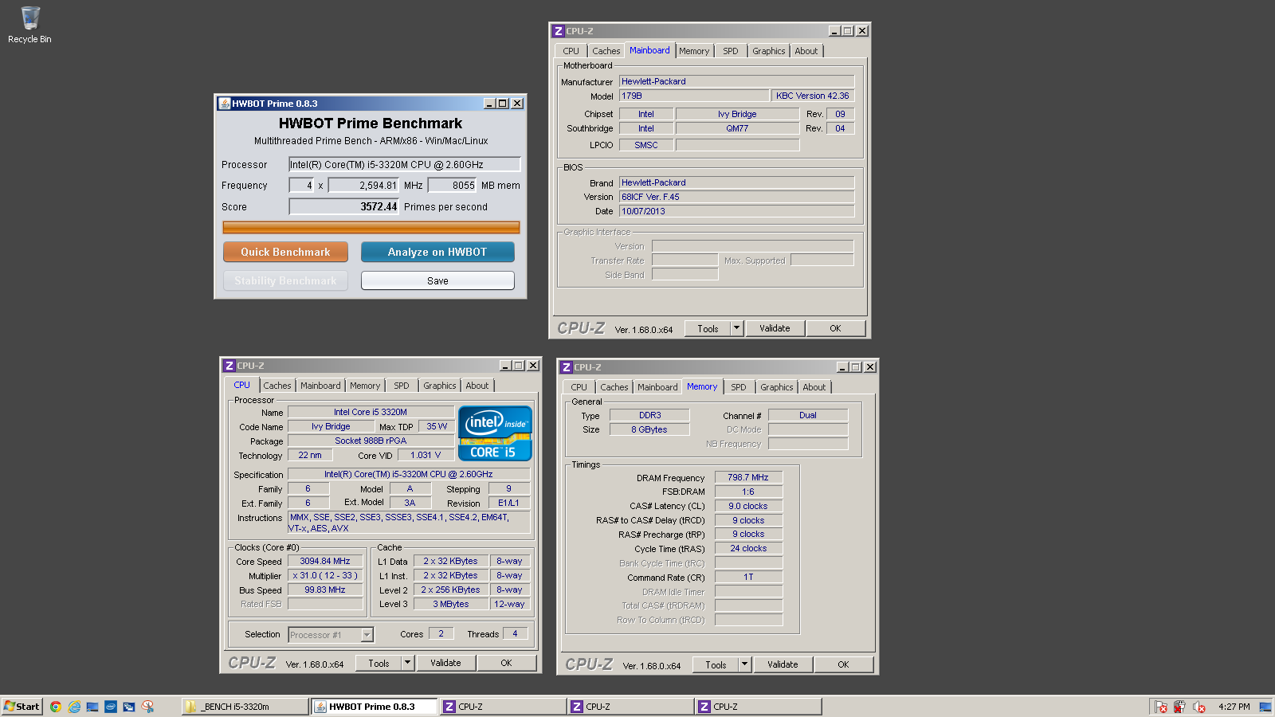Viewport: 1275px width, 717px height.
Task: Open Caches tab in Mainboard CPU-Z window
Action: pos(606,51)
